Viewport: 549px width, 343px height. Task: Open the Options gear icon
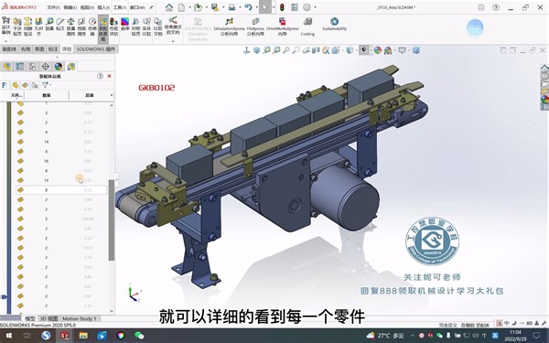307,7
